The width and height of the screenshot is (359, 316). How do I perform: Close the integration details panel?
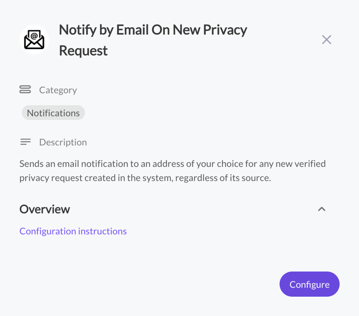point(326,40)
